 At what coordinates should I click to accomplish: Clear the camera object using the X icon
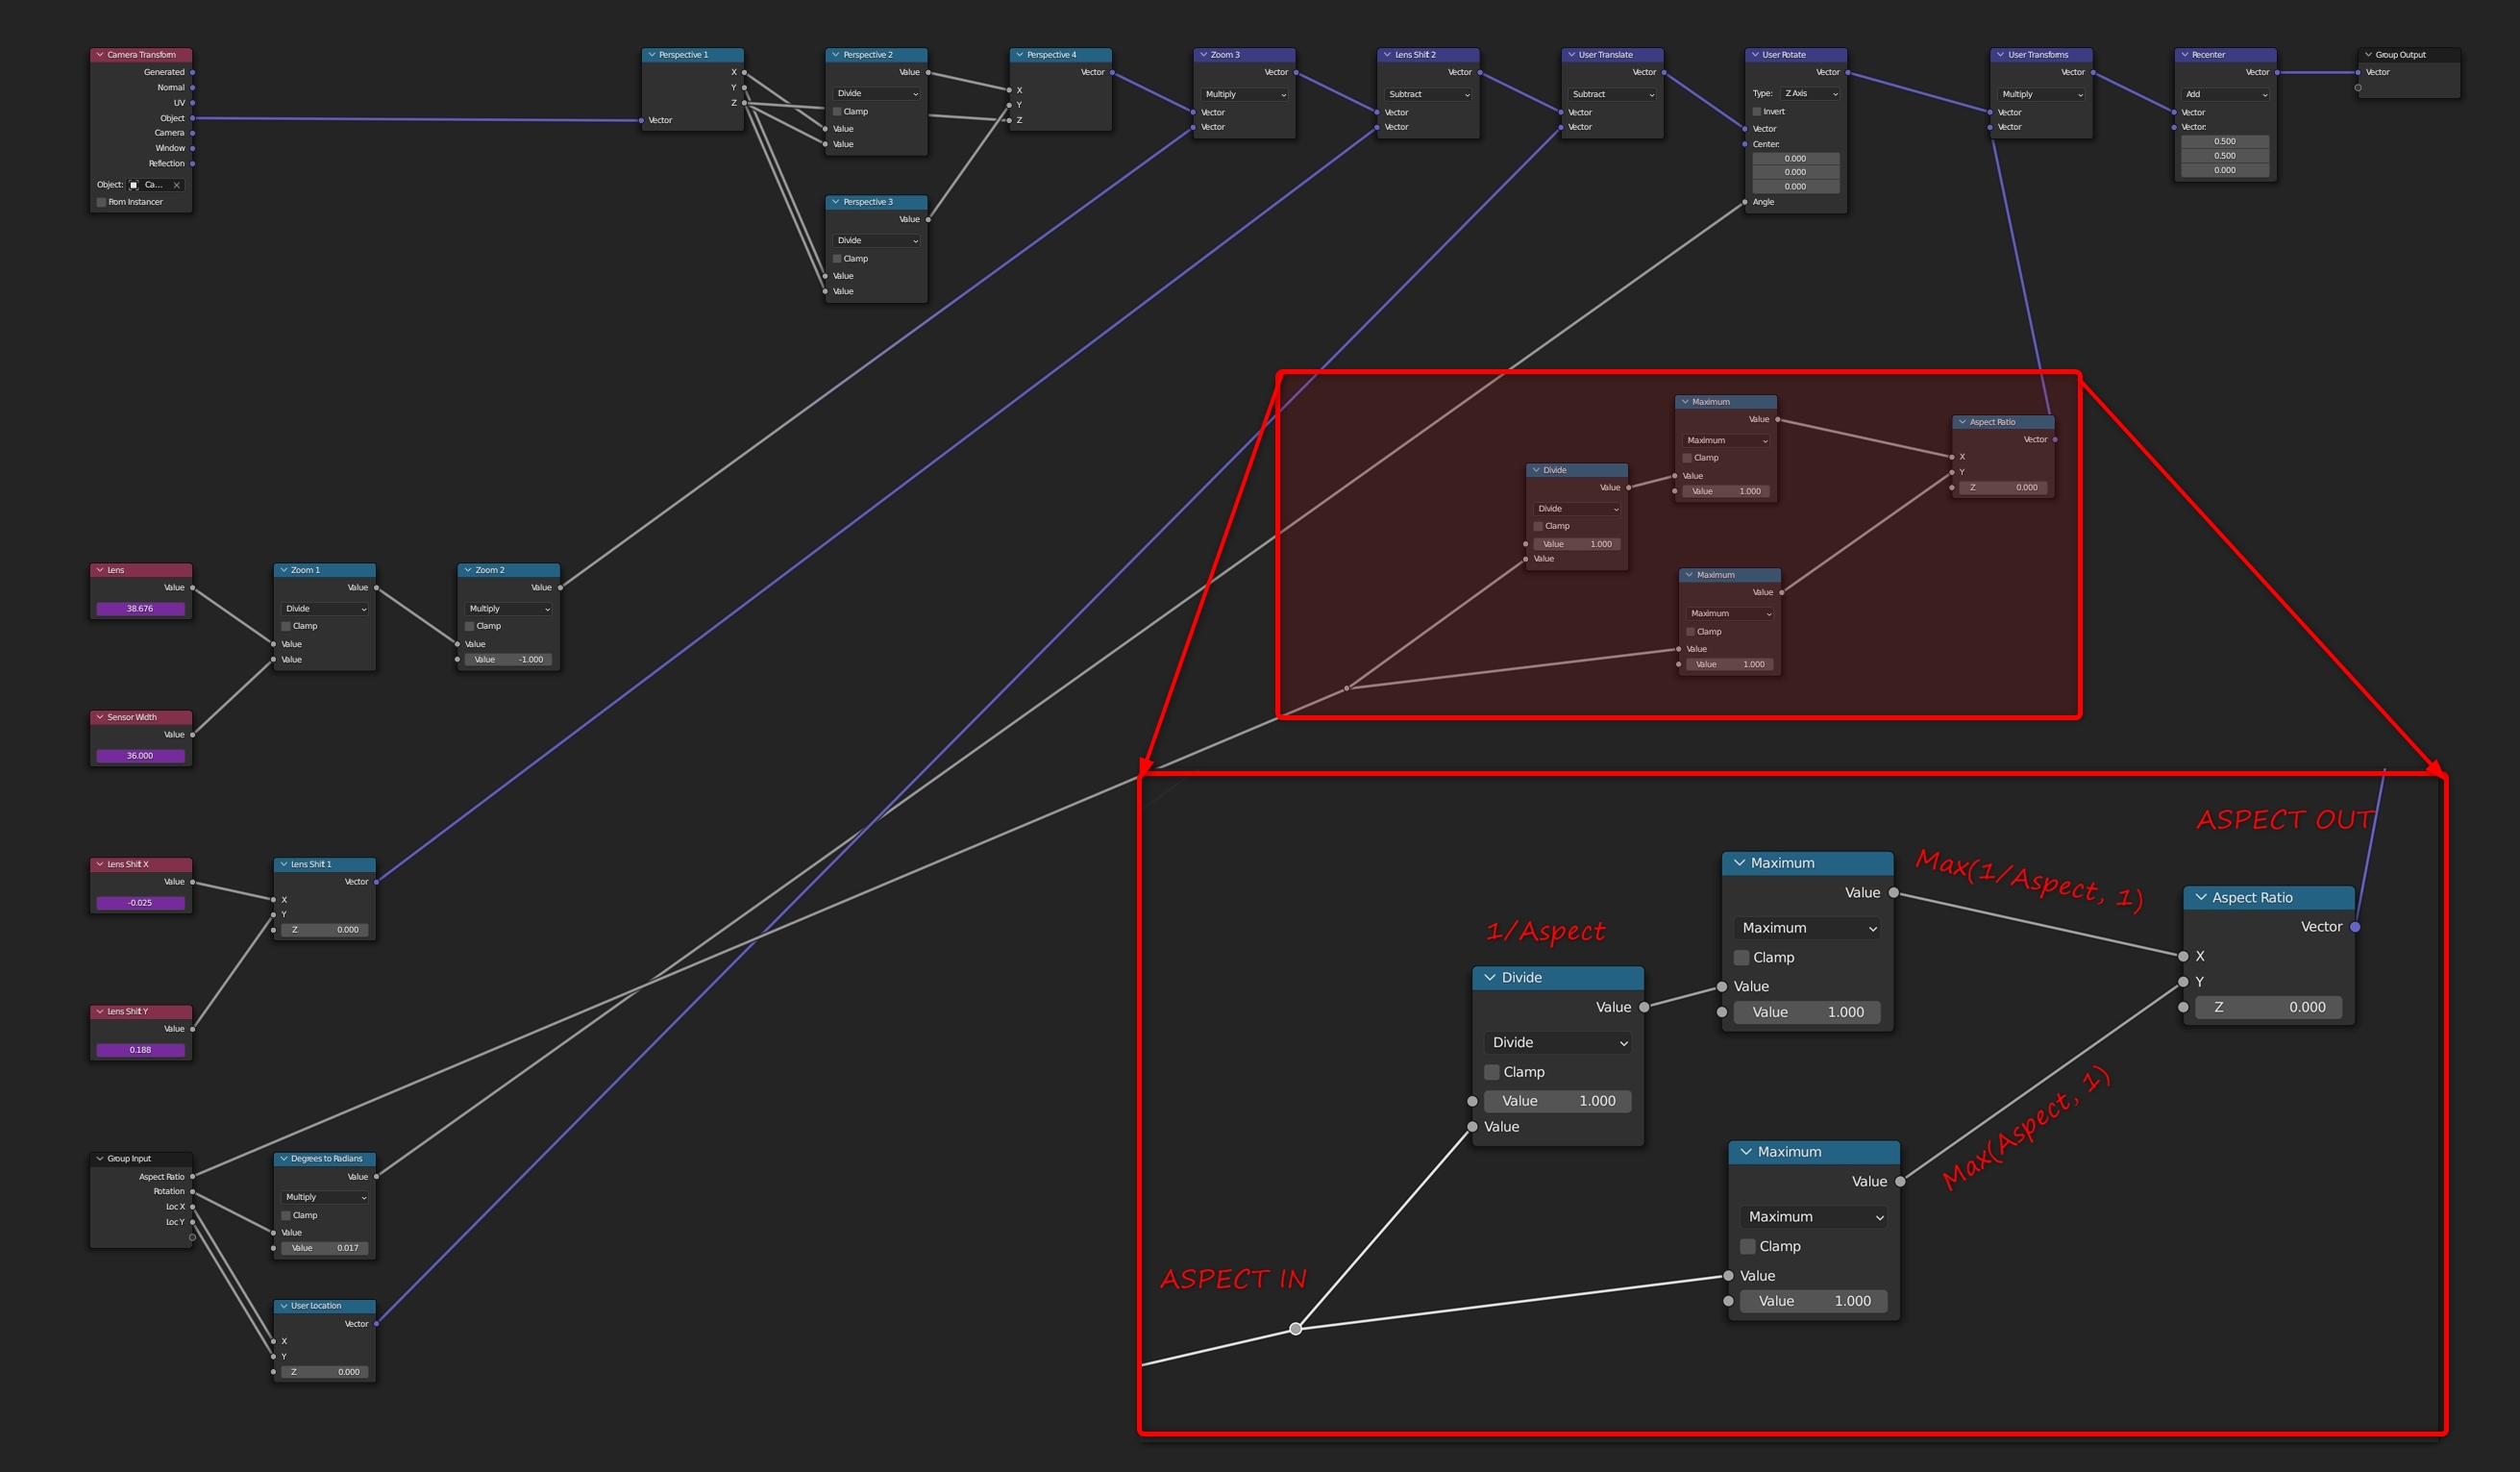pos(177,185)
